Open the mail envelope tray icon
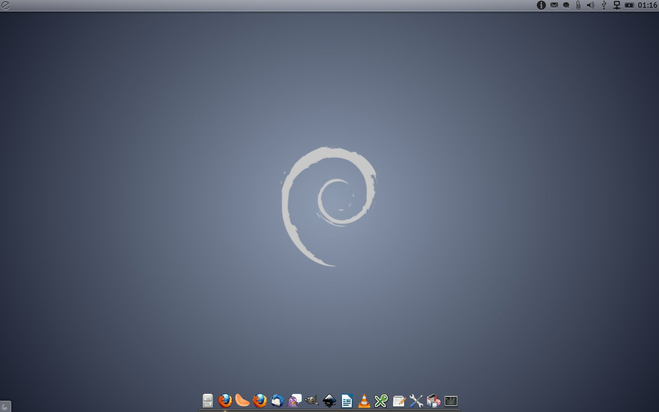 (554, 5)
